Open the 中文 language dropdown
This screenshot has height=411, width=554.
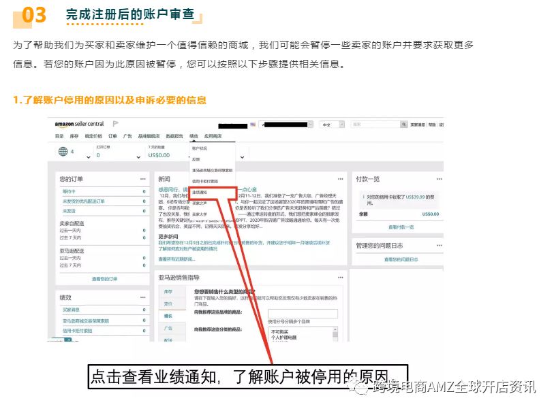(331, 125)
